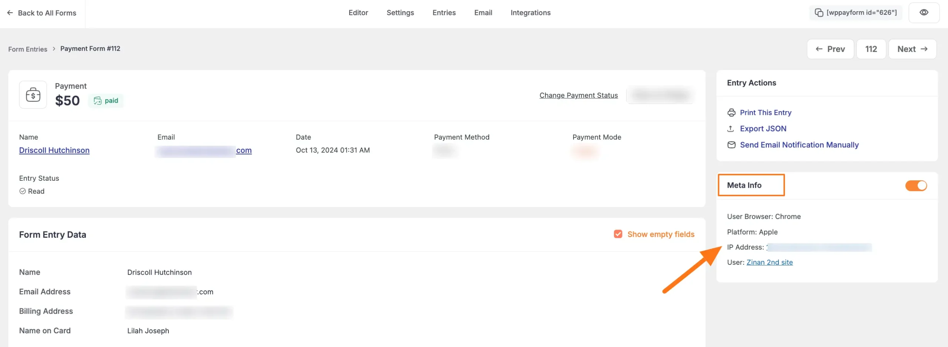
Task: Switch to the Entries tab
Action: [444, 12]
